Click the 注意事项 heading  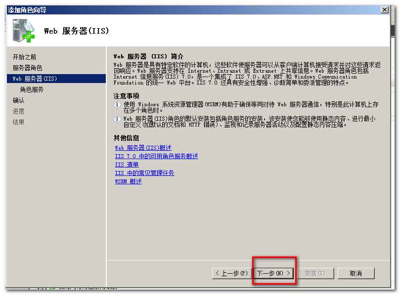(127, 96)
